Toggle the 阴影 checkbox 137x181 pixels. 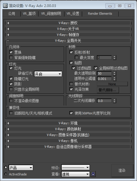(x=11, y=84)
